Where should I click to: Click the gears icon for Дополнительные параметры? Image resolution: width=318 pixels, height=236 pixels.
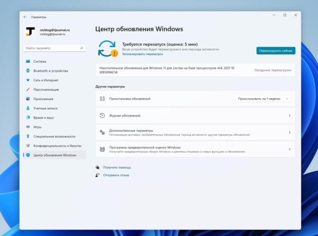click(102, 133)
